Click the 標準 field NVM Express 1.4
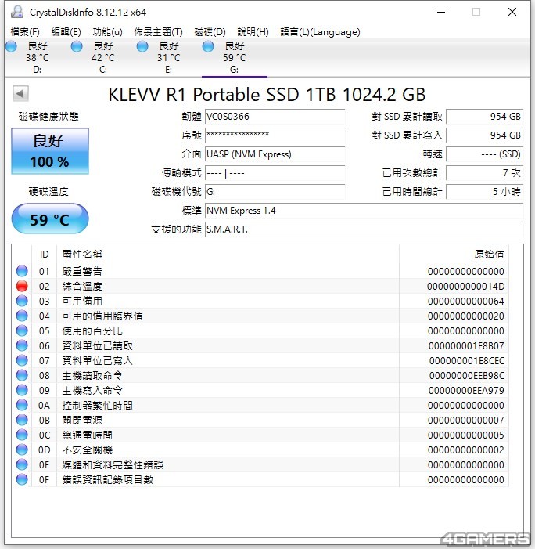 tap(364, 211)
